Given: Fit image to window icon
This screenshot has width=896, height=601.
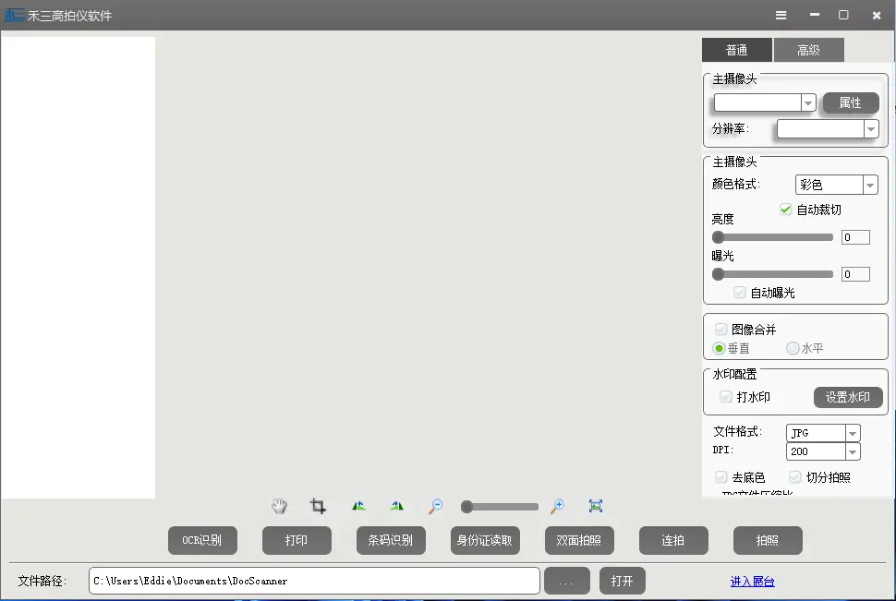Looking at the screenshot, I should pyautogui.click(x=596, y=506).
